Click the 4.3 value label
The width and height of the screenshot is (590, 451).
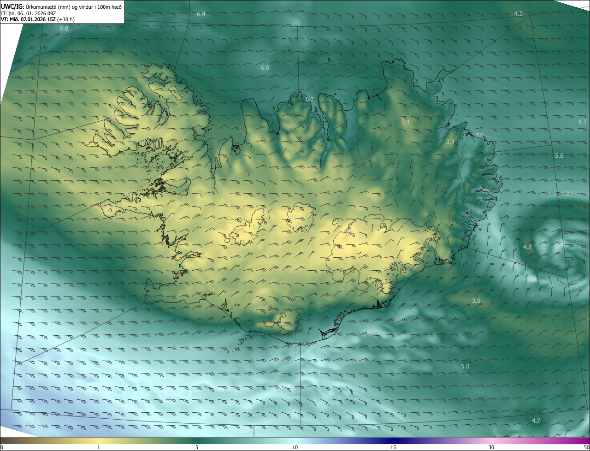click(x=527, y=247)
